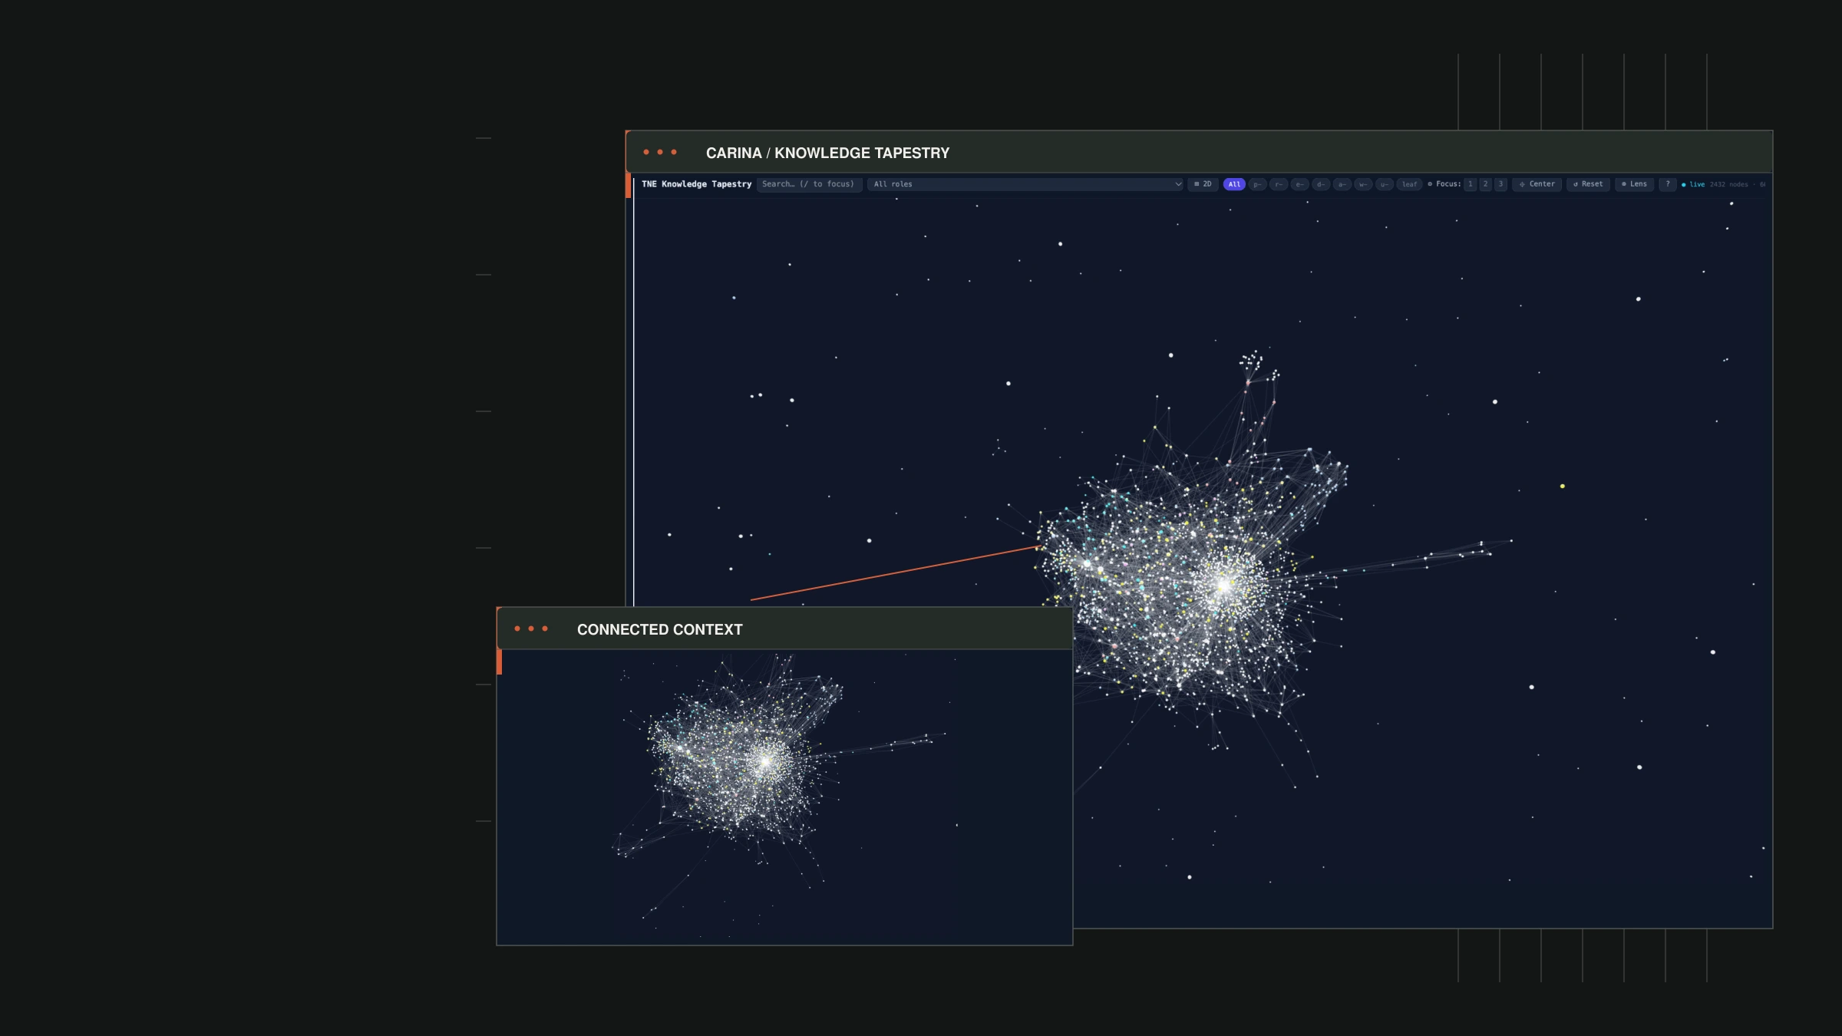Click the CARINA / KNOWLEDGE TAPESTRY window title
Image resolution: width=1842 pixels, height=1036 pixels.
pos(827,153)
